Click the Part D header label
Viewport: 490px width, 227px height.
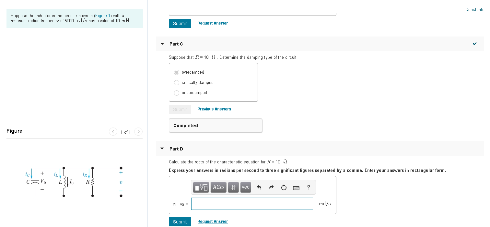176,149
